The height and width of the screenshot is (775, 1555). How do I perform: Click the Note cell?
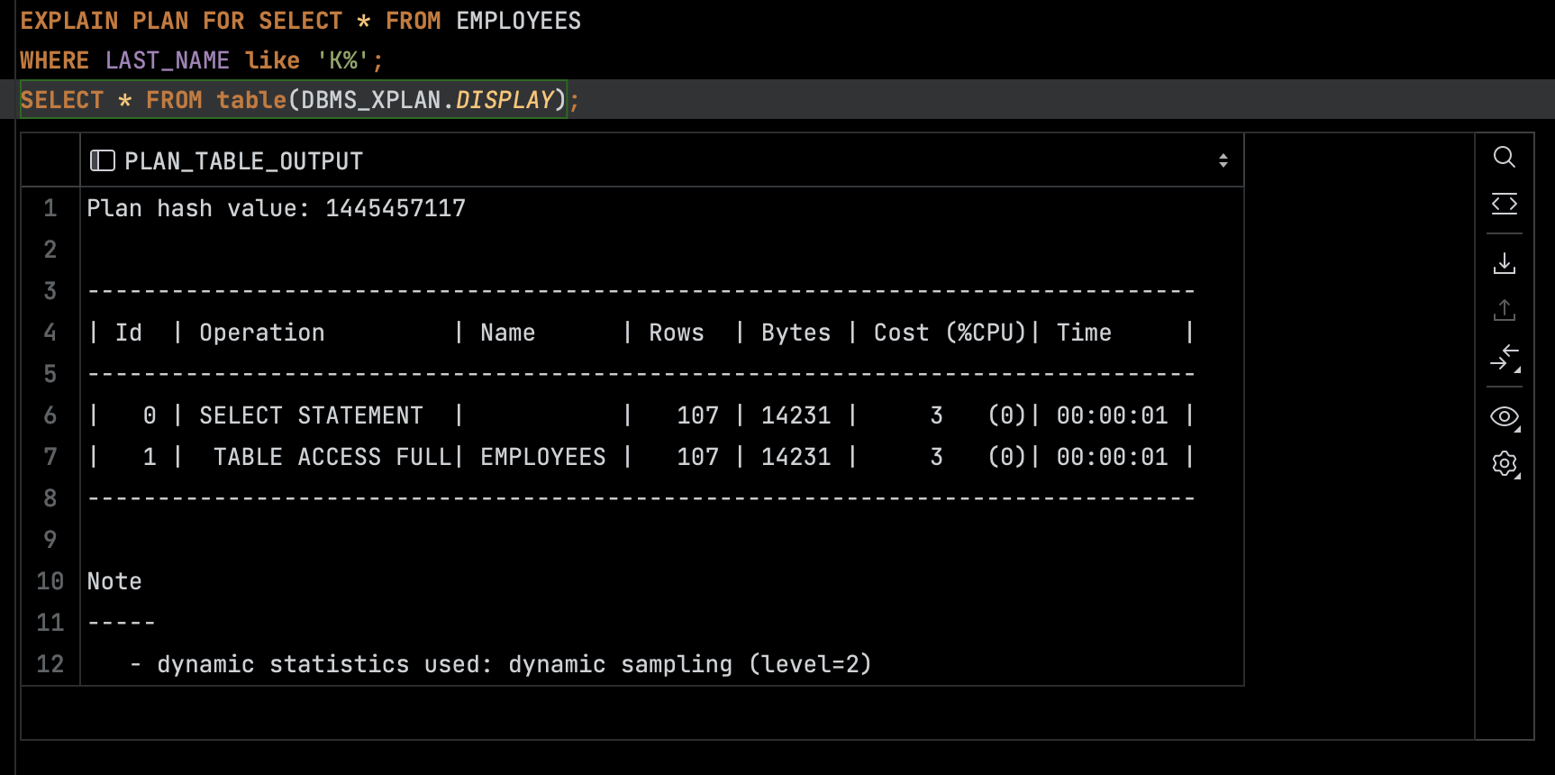point(662,581)
